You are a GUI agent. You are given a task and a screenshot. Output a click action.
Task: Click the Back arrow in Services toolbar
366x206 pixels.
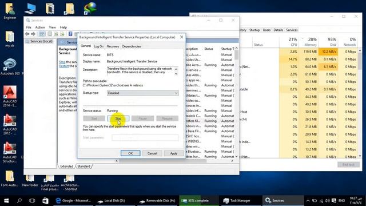point(27,34)
